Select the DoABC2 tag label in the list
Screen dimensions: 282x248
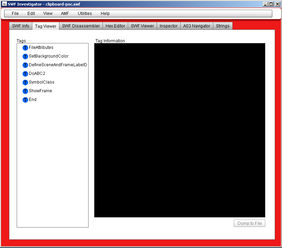click(x=37, y=74)
